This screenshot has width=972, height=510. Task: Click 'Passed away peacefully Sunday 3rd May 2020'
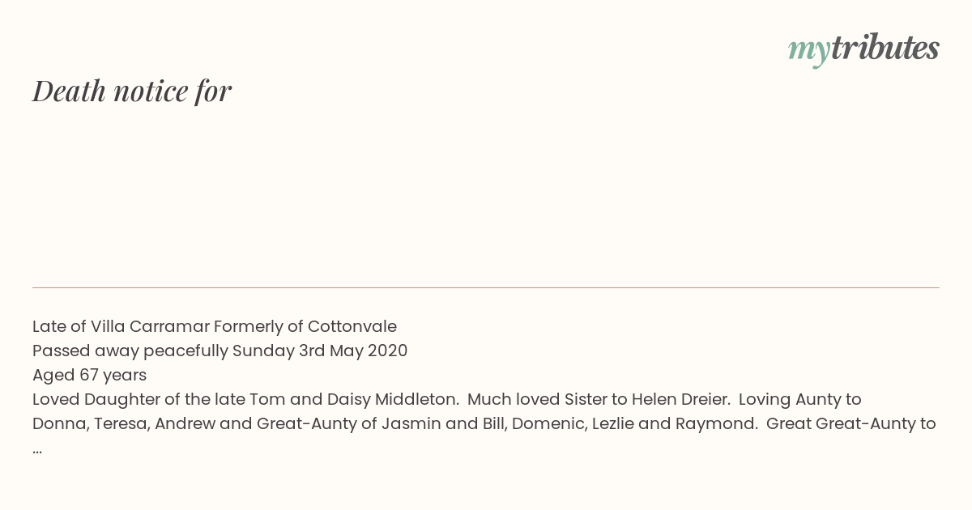pos(220,351)
